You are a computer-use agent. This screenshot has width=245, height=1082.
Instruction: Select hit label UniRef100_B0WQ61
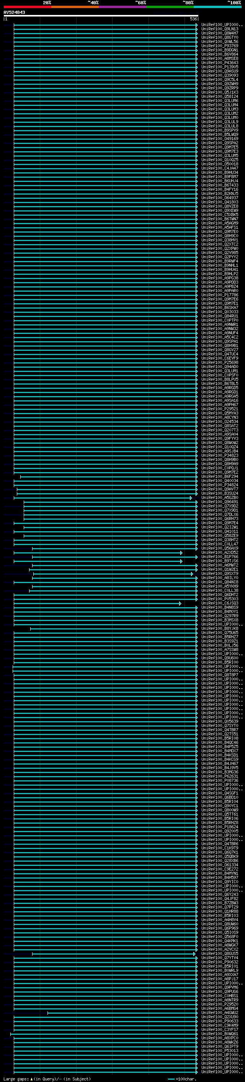click(219, 1034)
